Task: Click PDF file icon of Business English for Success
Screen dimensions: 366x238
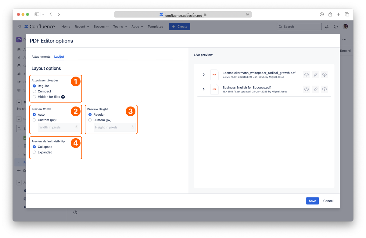Action: click(x=214, y=89)
